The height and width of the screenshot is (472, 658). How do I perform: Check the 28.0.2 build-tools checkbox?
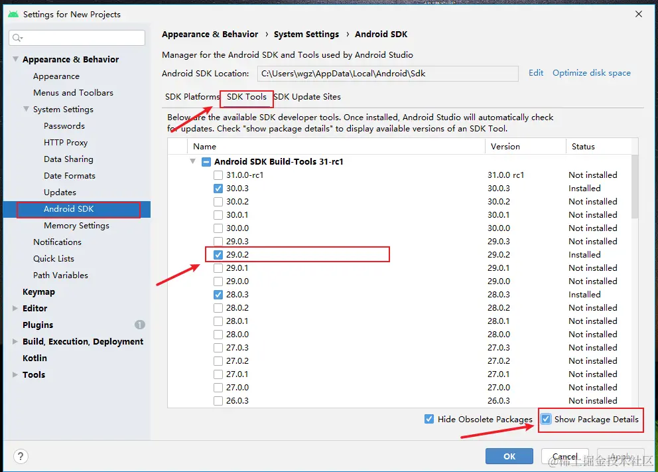point(218,308)
